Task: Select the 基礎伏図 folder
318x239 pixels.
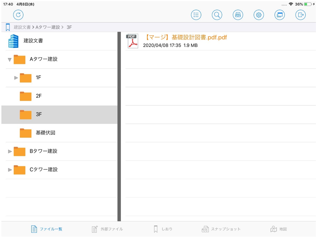Action: pyautogui.click(x=45, y=133)
